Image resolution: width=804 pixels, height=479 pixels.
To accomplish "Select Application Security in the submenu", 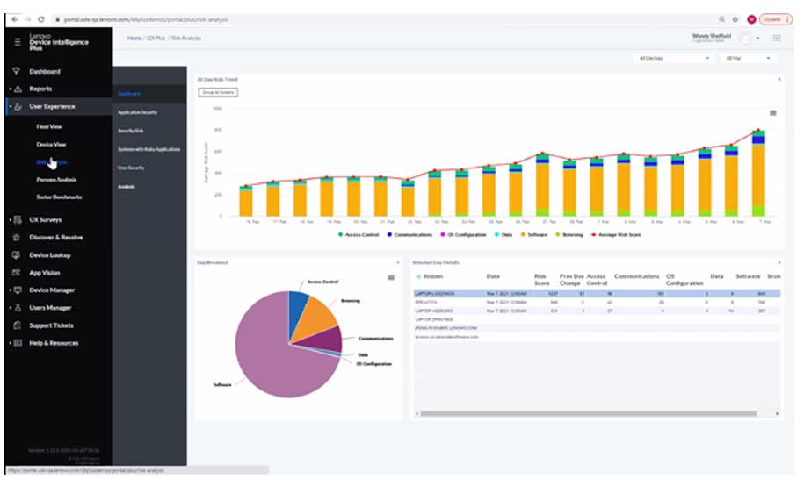I will (x=138, y=112).
